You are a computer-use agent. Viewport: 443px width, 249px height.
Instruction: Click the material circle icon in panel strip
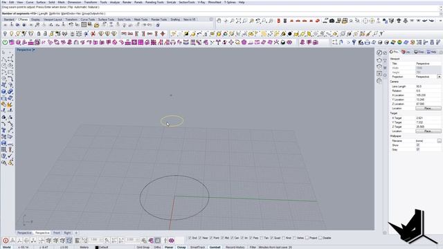[x=379, y=53]
